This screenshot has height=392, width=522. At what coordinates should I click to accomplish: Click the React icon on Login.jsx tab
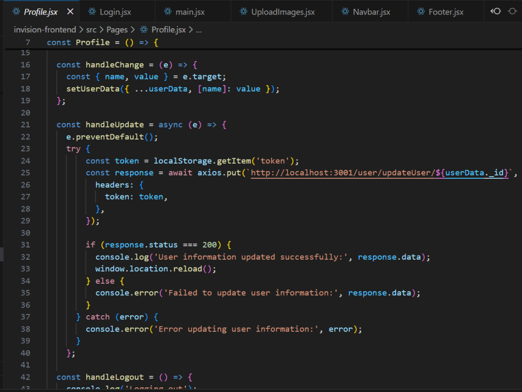(x=92, y=11)
